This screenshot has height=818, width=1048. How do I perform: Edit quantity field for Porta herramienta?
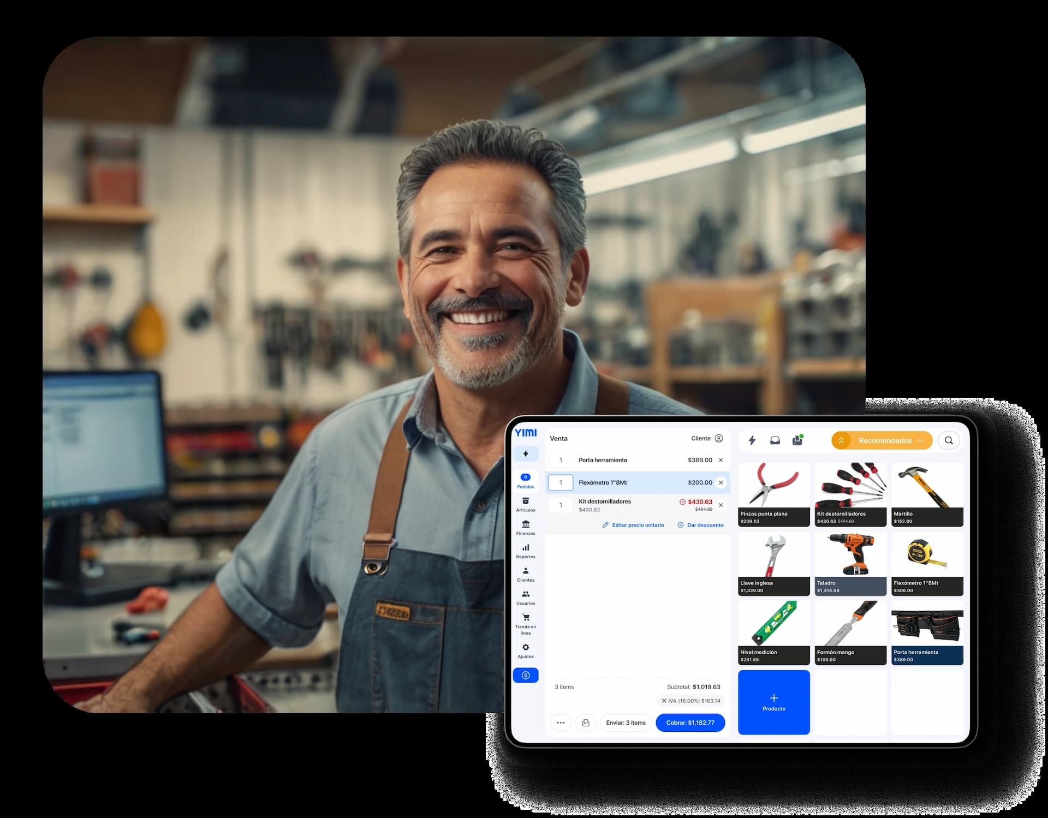click(x=561, y=460)
